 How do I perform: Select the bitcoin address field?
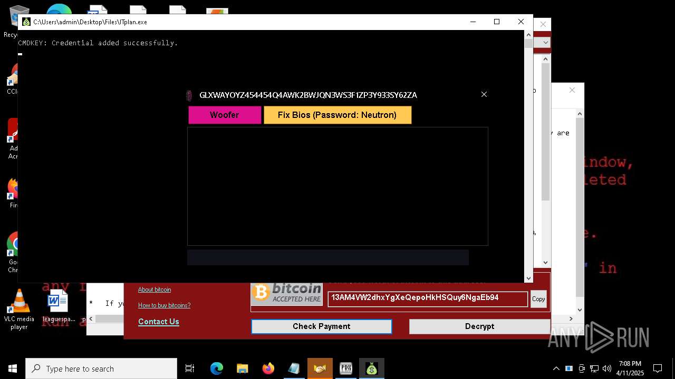pyautogui.click(x=428, y=298)
